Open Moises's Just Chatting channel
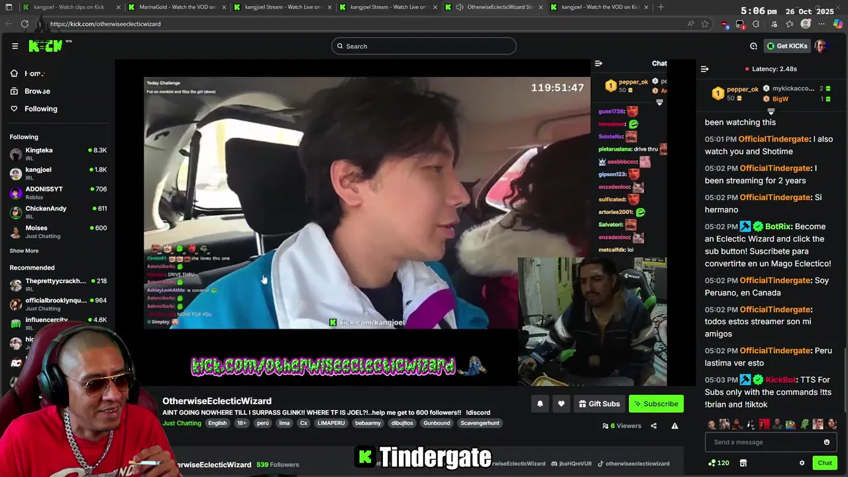This screenshot has height=477, width=848. coord(58,231)
